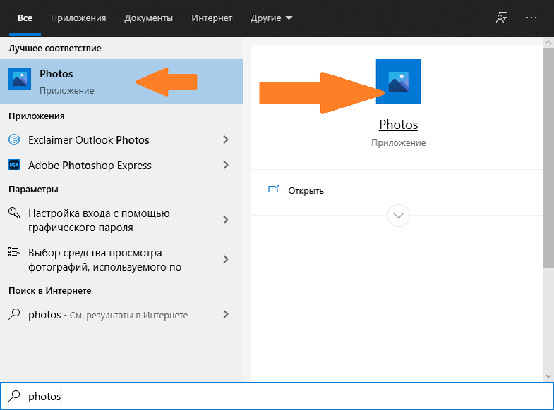Open Adobe Photoshop Express result
Image resolution: width=554 pixels, height=410 pixels.
90,166
